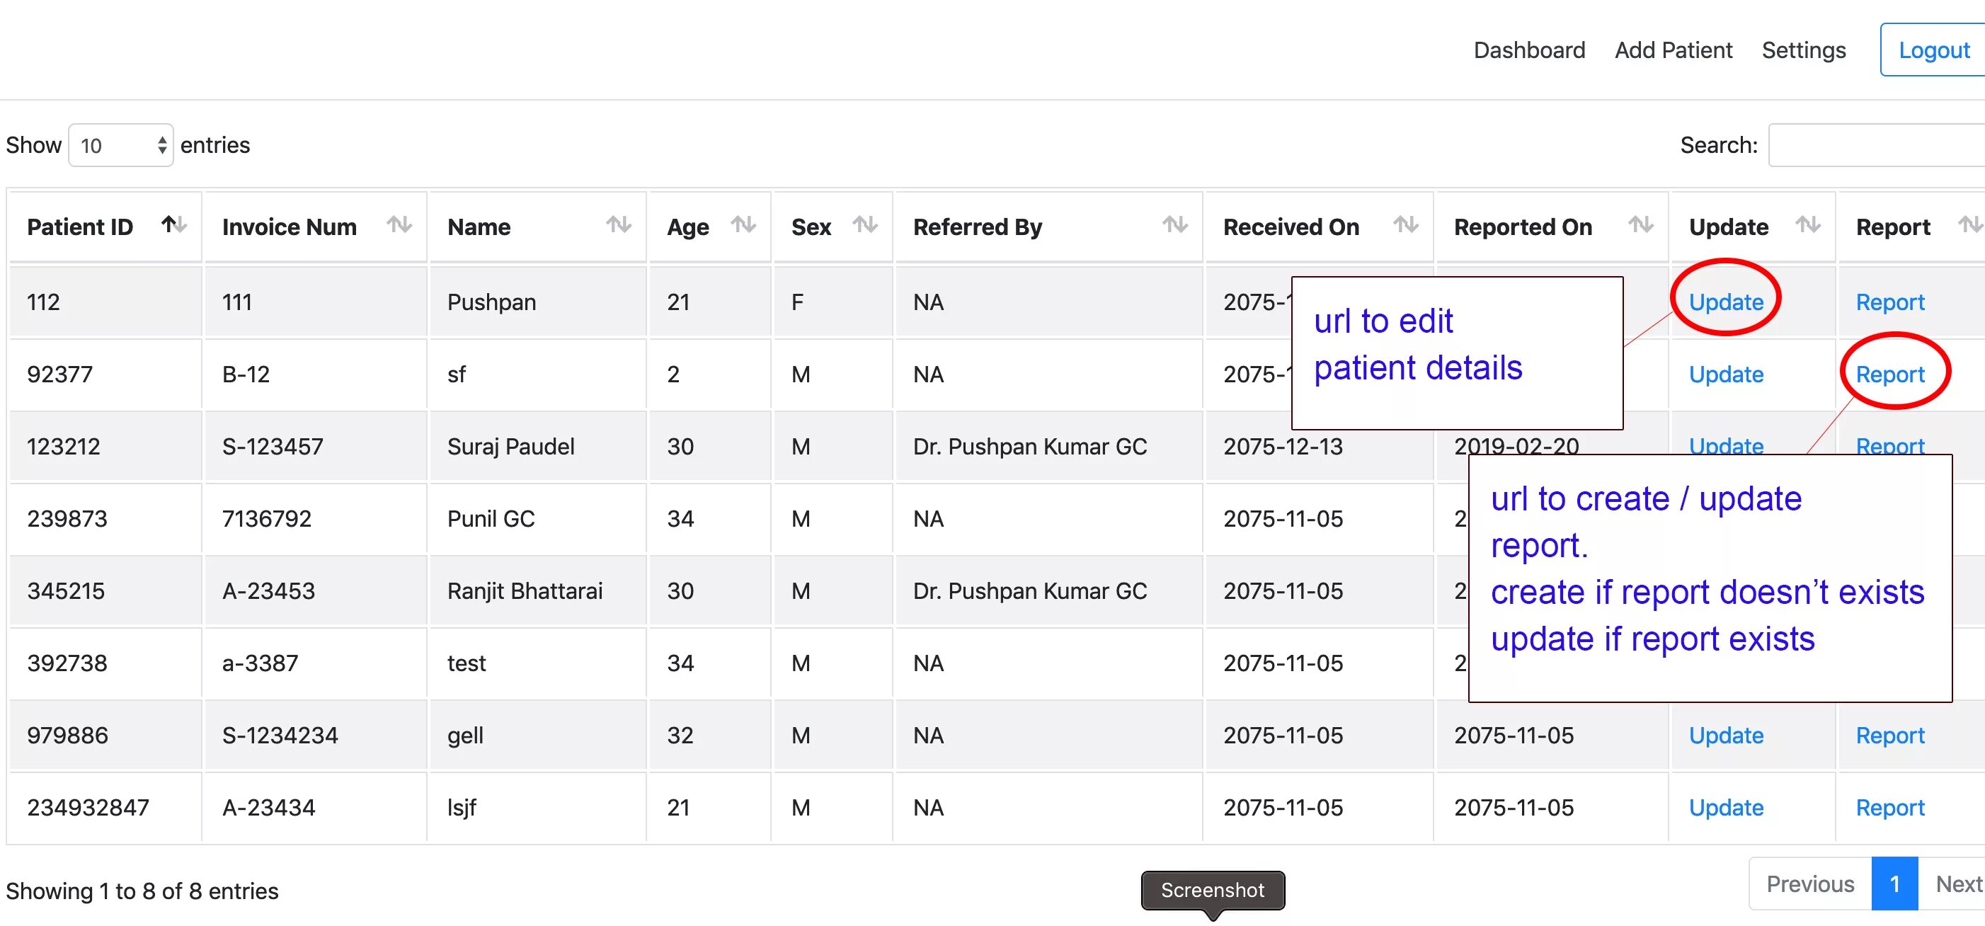Click Update link for patient gell

[x=1725, y=736]
